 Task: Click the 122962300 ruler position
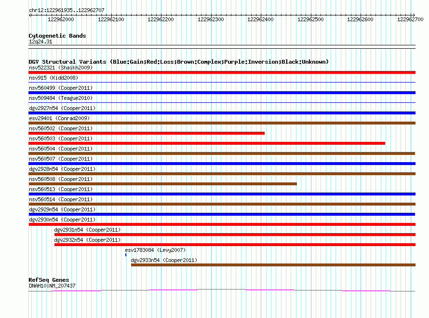pos(211,19)
